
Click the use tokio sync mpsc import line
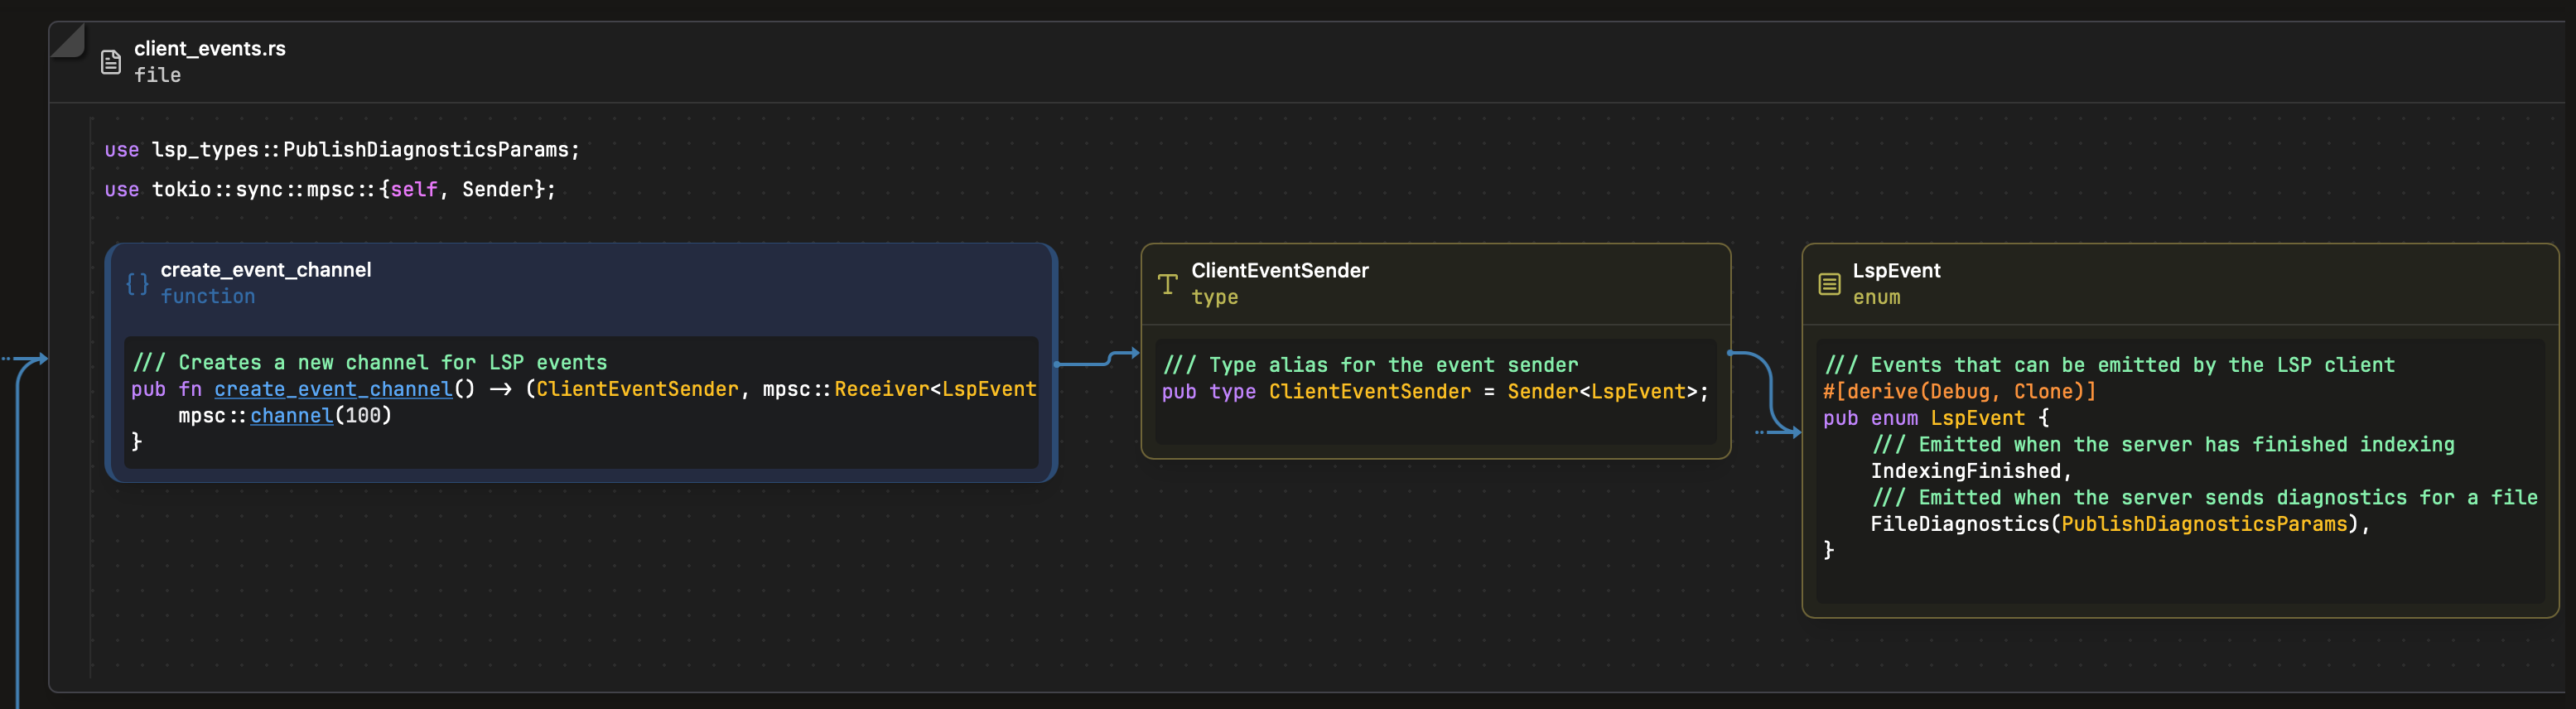tap(330, 190)
